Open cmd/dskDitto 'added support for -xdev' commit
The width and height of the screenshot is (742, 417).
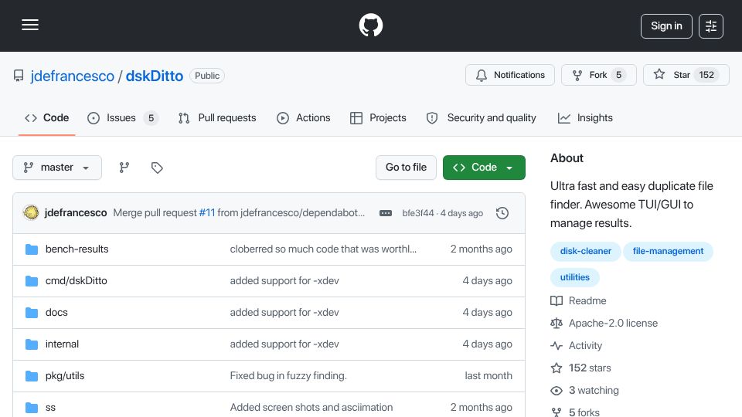click(x=284, y=281)
